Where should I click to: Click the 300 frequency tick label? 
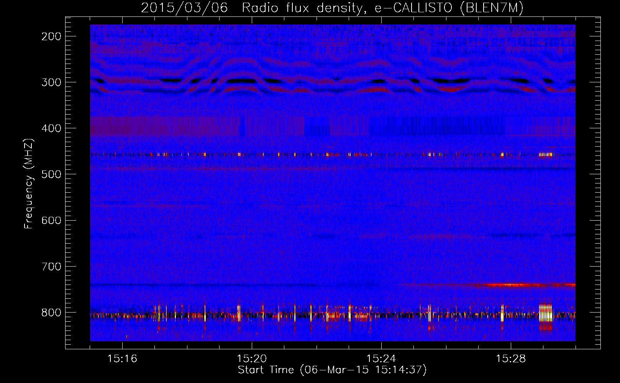[x=51, y=82]
